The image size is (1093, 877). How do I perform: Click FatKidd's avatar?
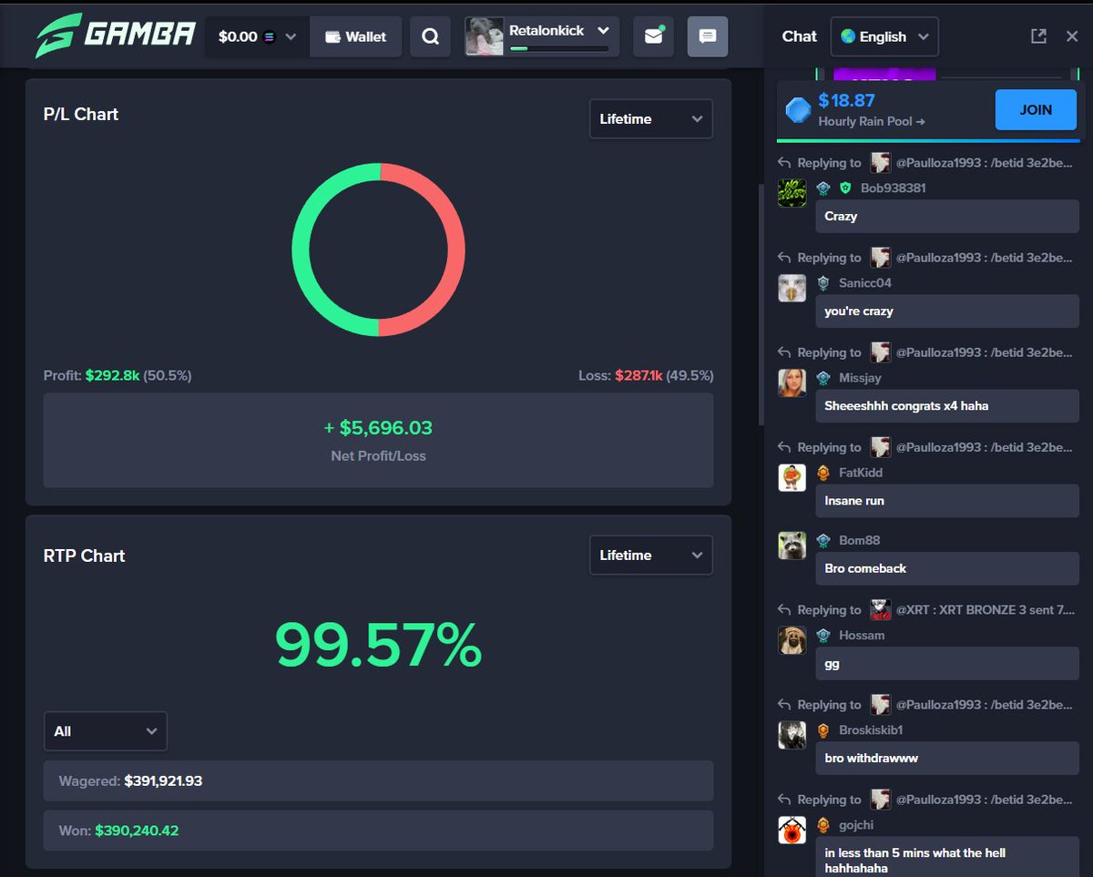pyautogui.click(x=792, y=477)
